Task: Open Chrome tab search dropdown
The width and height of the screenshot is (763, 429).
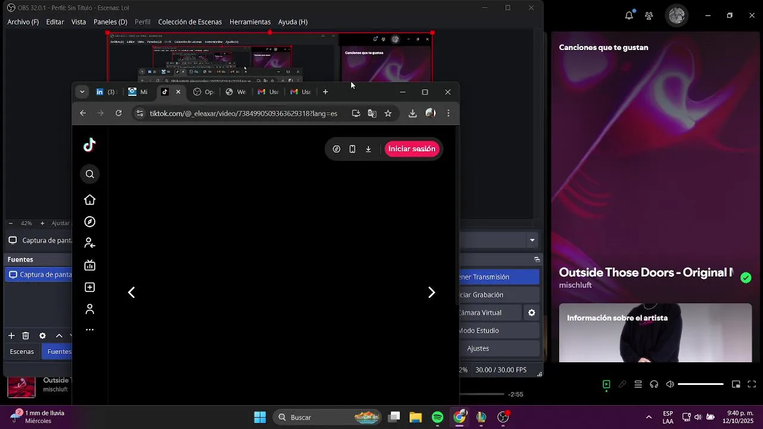Action: (82, 92)
